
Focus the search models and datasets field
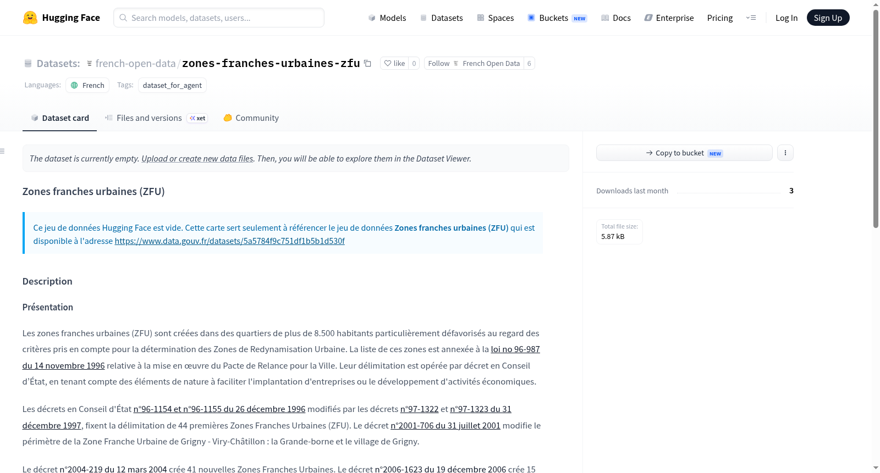219,18
